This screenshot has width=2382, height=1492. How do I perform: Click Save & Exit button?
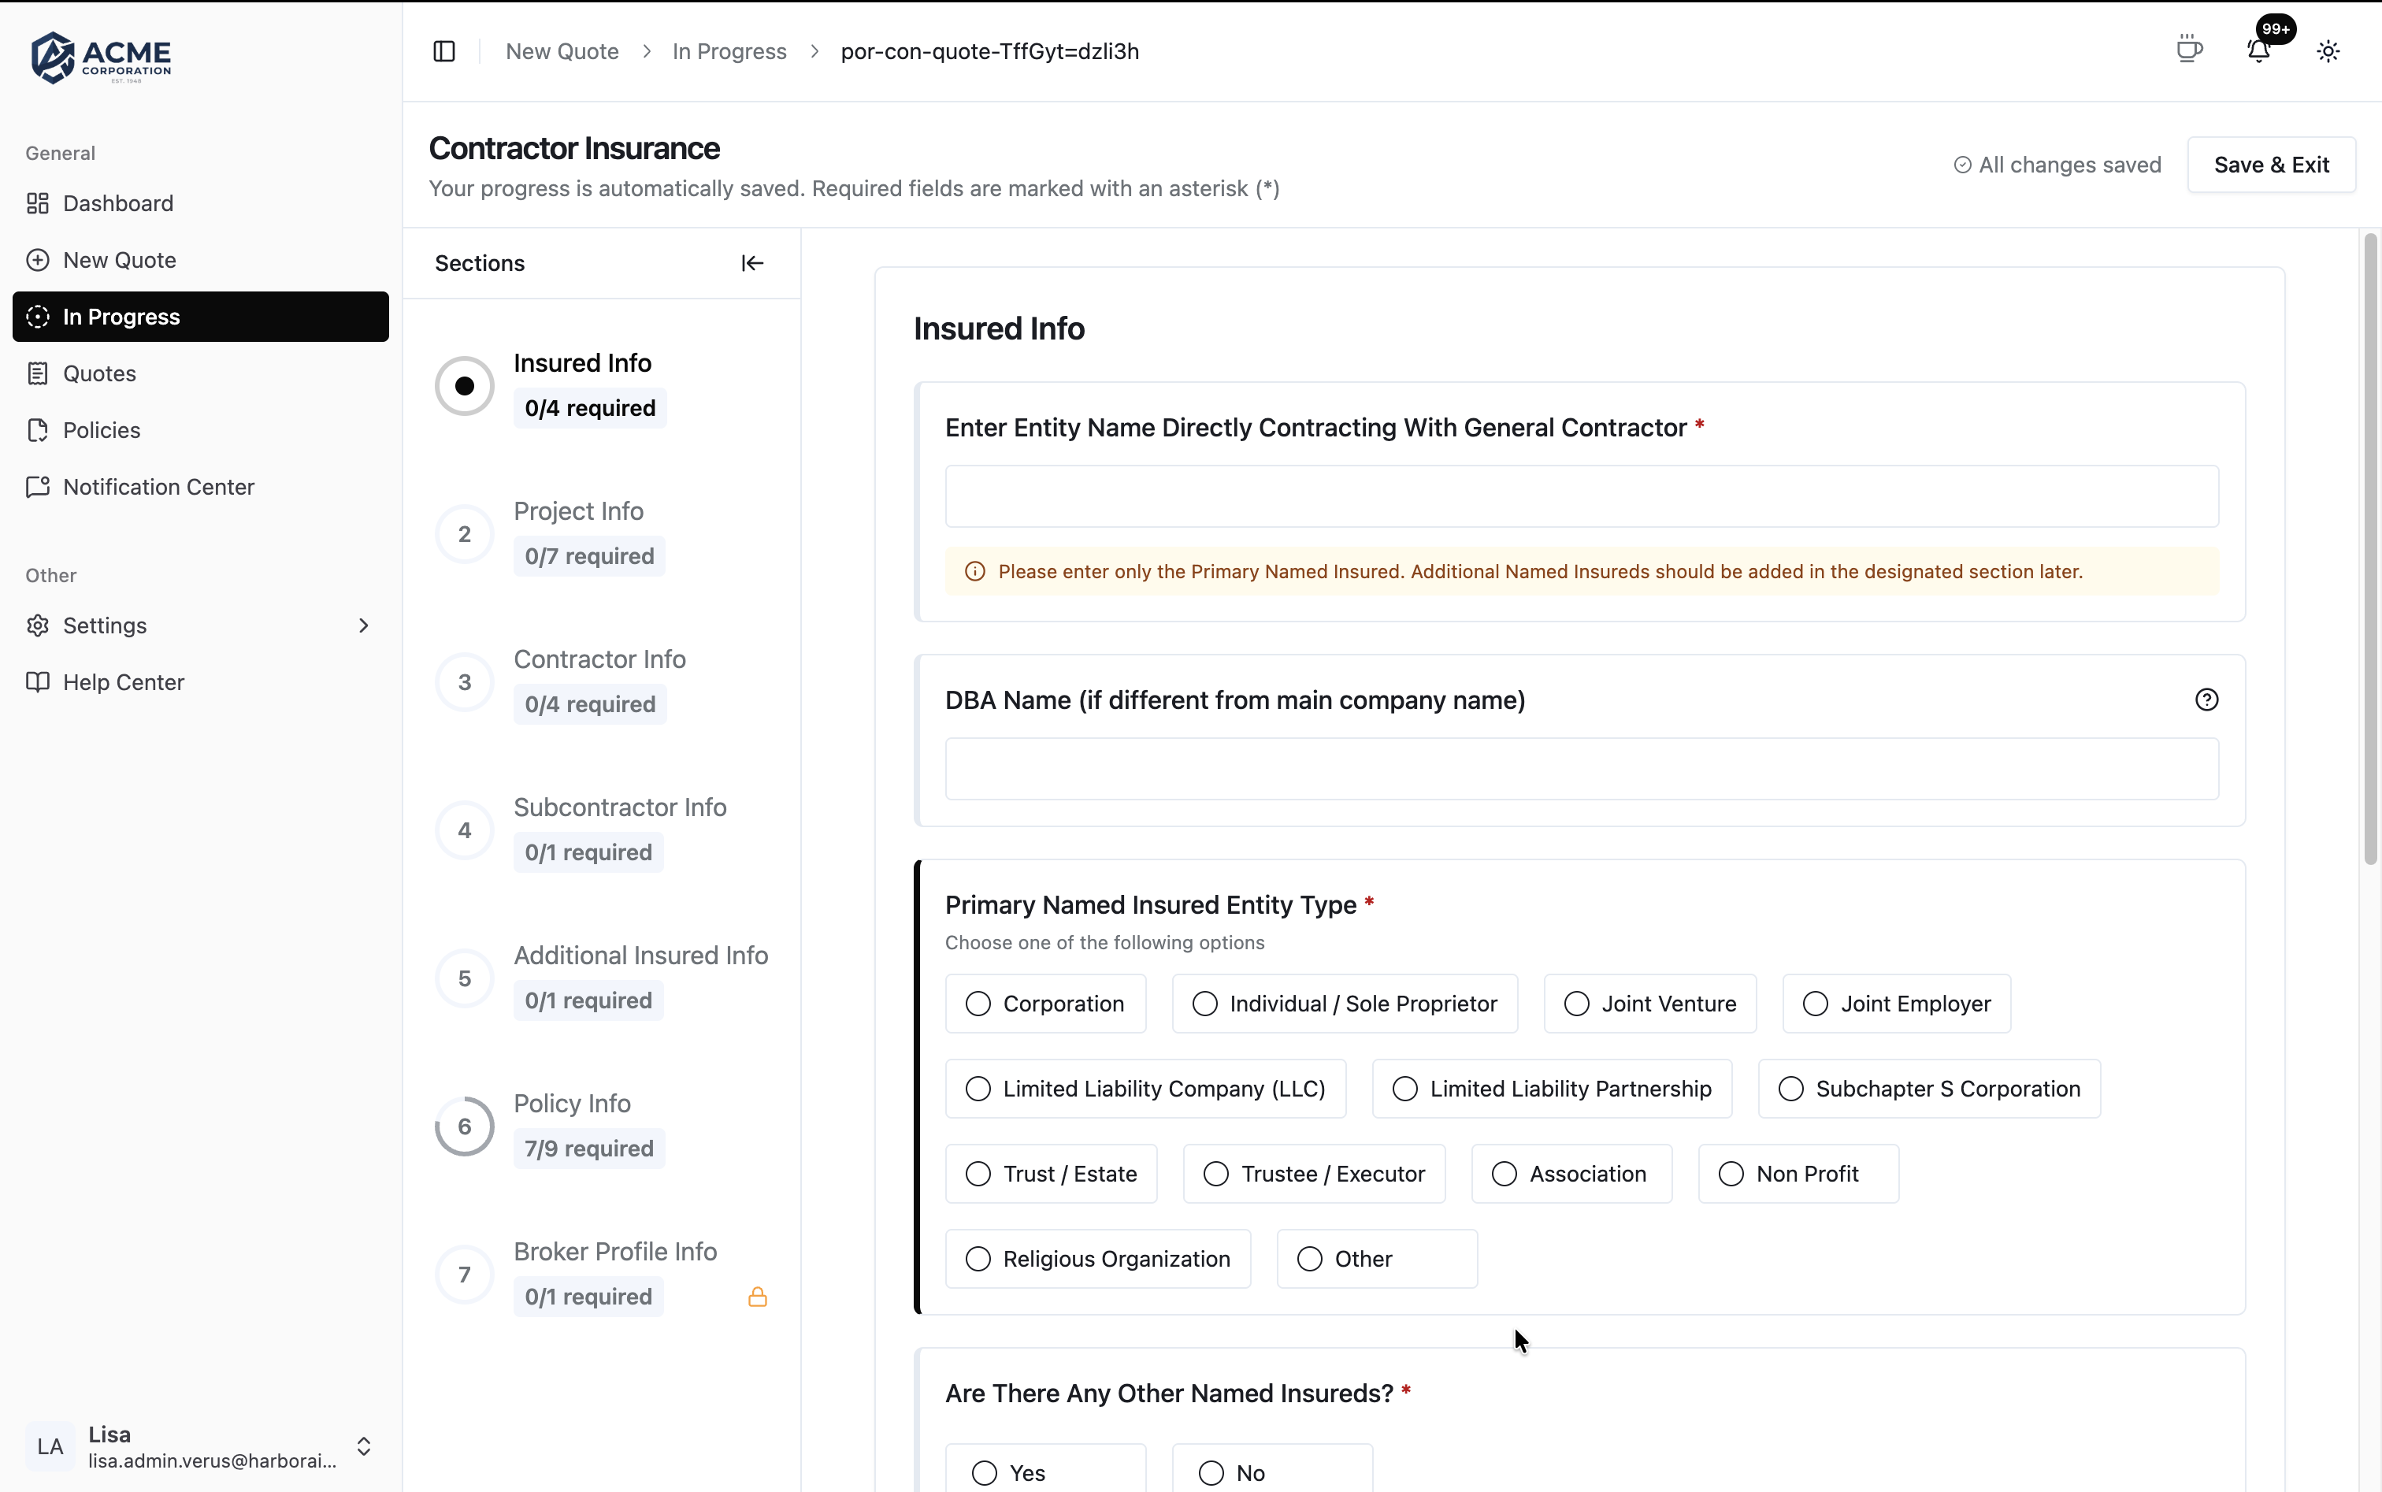[2270, 165]
